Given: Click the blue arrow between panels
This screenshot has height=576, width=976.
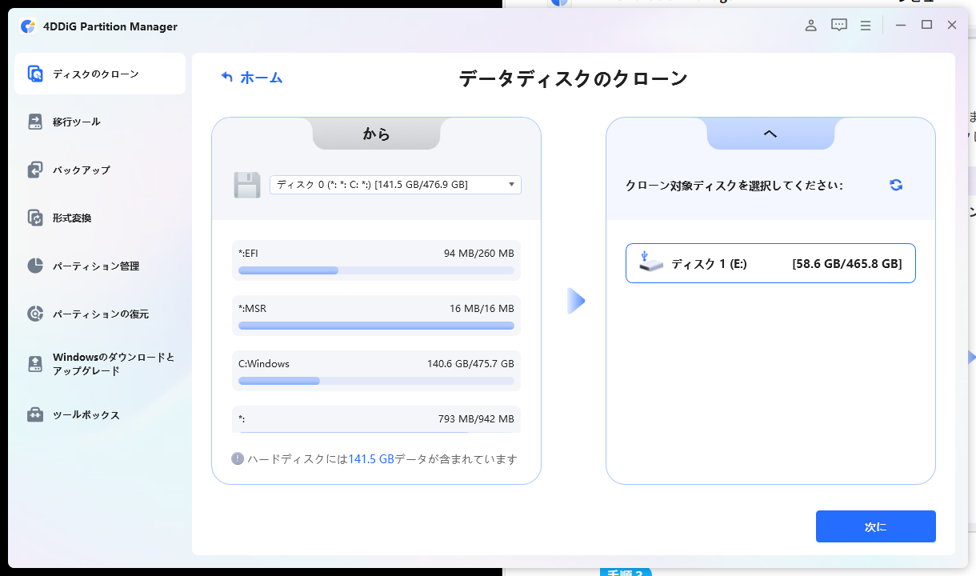Looking at the screenshot, I should 576,301.
